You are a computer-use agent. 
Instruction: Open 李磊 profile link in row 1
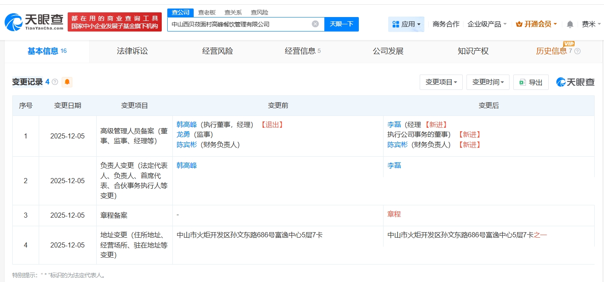[394, 124]
